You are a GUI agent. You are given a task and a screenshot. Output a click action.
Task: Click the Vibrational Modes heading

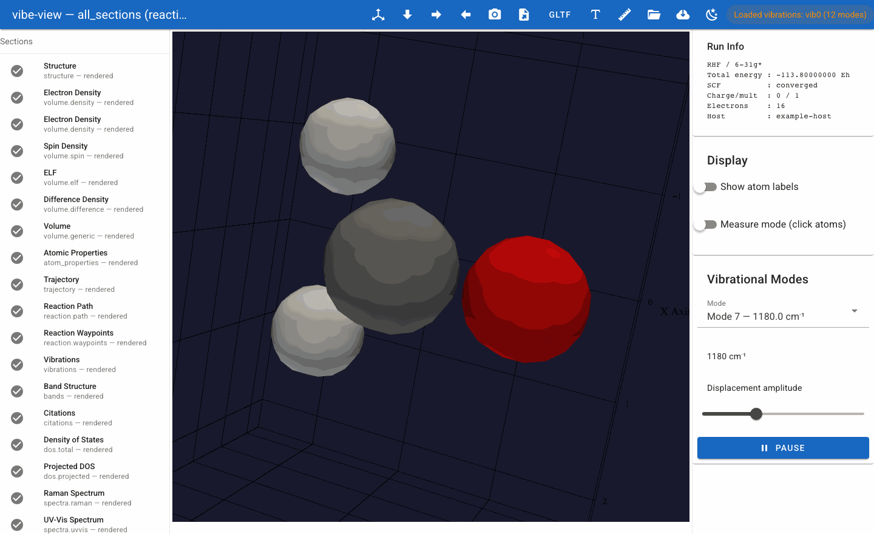[x=757, y=279]
